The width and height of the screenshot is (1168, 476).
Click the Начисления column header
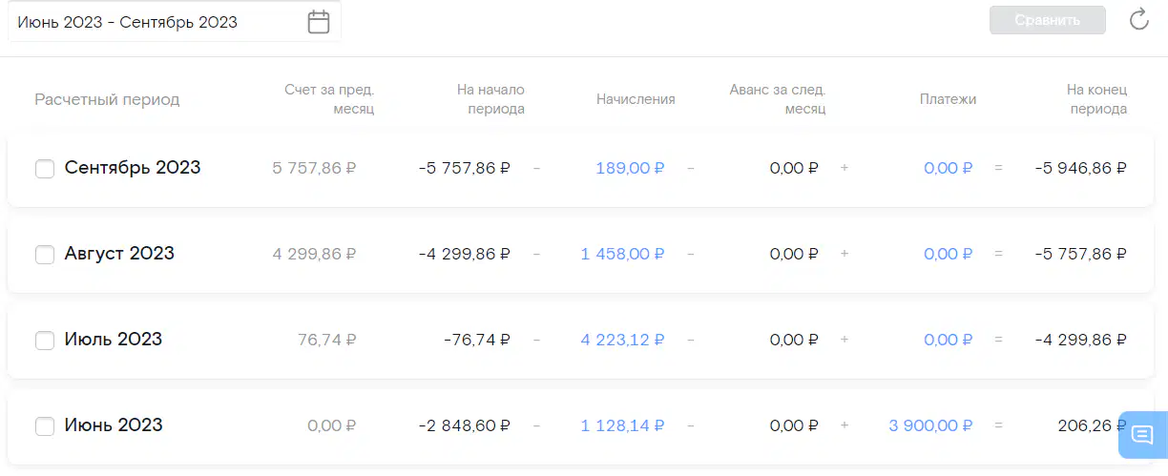pos(636,99)
